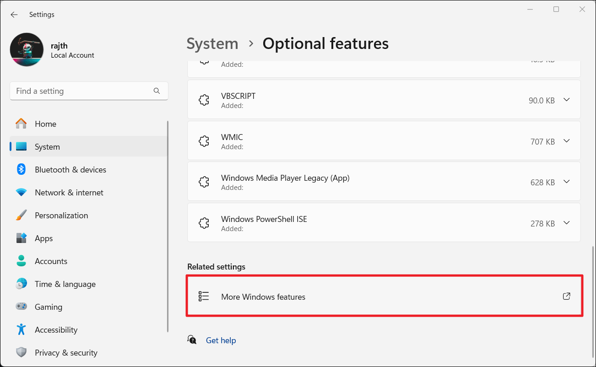Open the Get help link

pyautogui.click(x=221, y=340)
